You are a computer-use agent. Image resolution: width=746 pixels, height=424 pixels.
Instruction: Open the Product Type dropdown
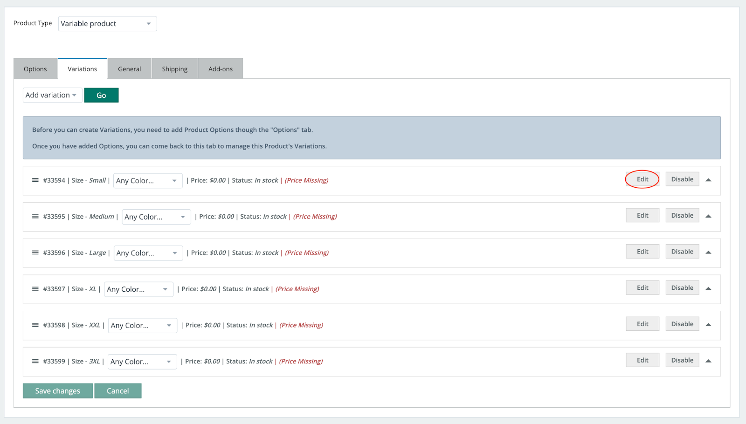[107, 24]
